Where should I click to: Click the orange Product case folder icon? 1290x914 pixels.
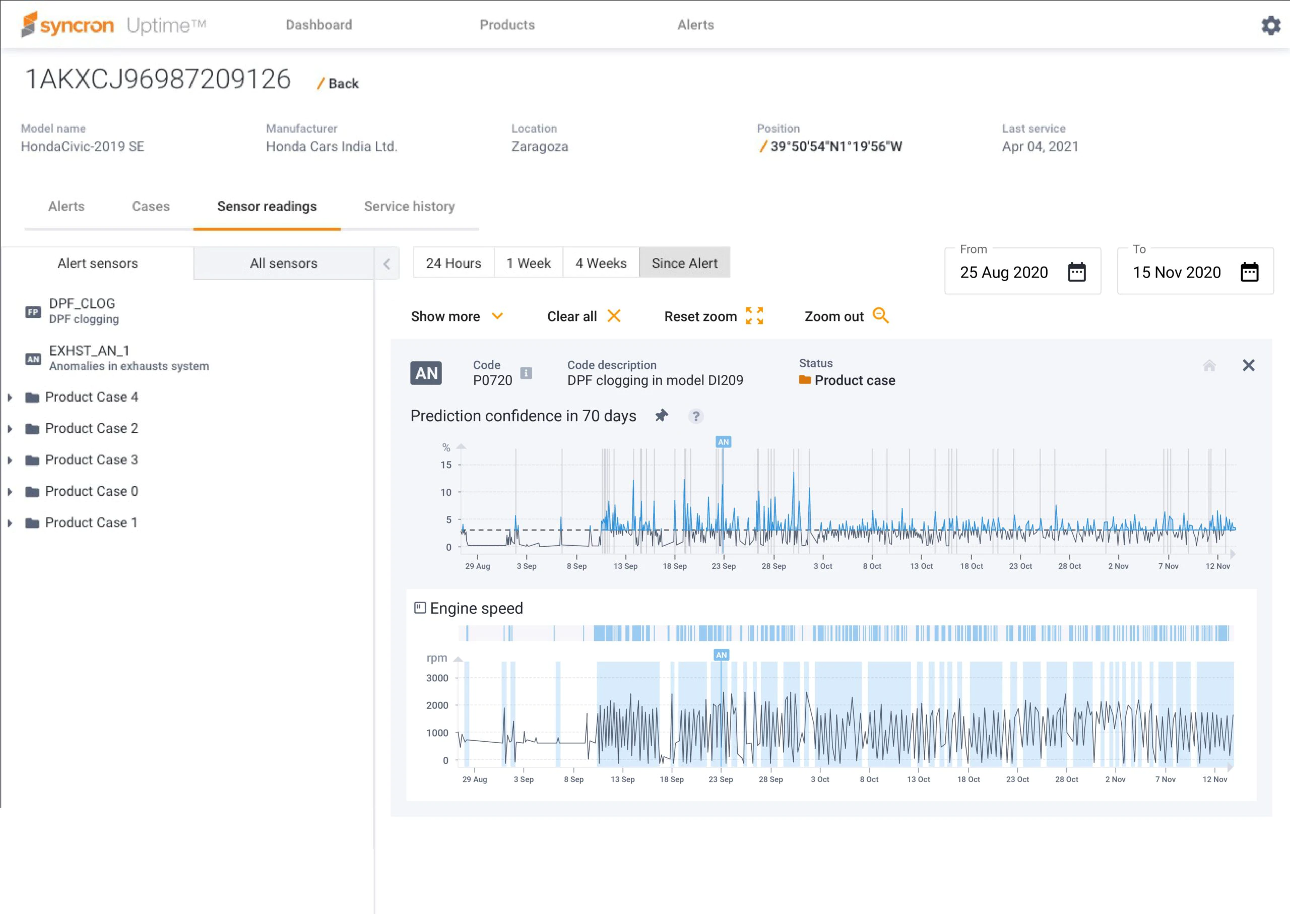click(x=805, y=380)
